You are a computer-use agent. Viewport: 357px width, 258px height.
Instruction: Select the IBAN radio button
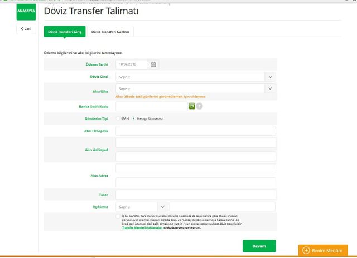[118, 118]
